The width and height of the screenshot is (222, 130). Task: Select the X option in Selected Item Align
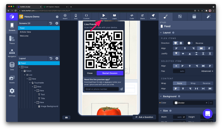[x=176, y=66]
